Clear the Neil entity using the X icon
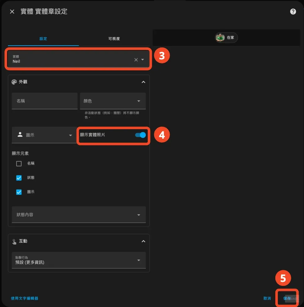The image size is (304, 307). (x=136, y=60)
